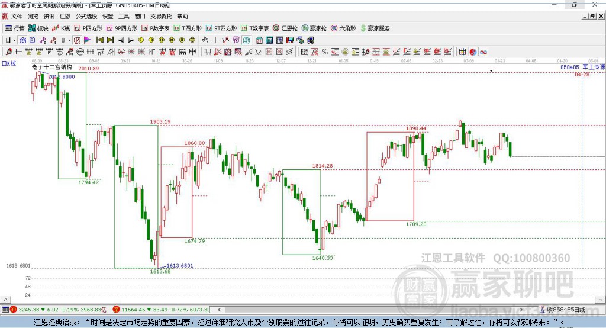
Task: Open the P数字表 tool
Action: pos(156,28)
